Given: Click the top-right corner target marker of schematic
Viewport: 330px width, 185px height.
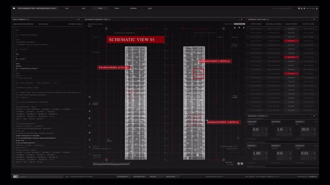Looking at the screenshot, I should tap(223, 29).
